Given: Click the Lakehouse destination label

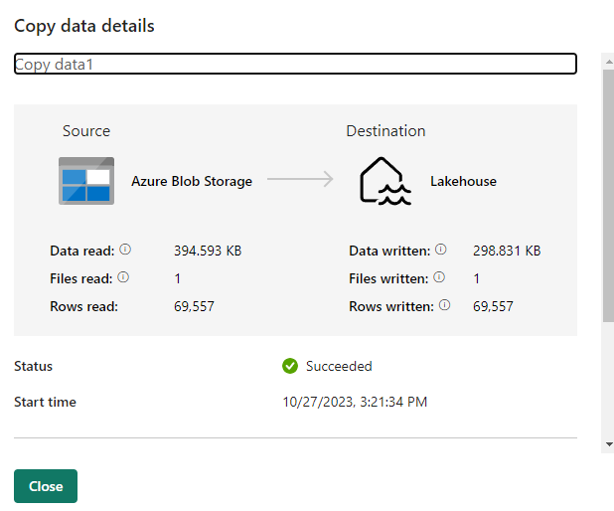Looking at the screenshot, I should 463,182.
